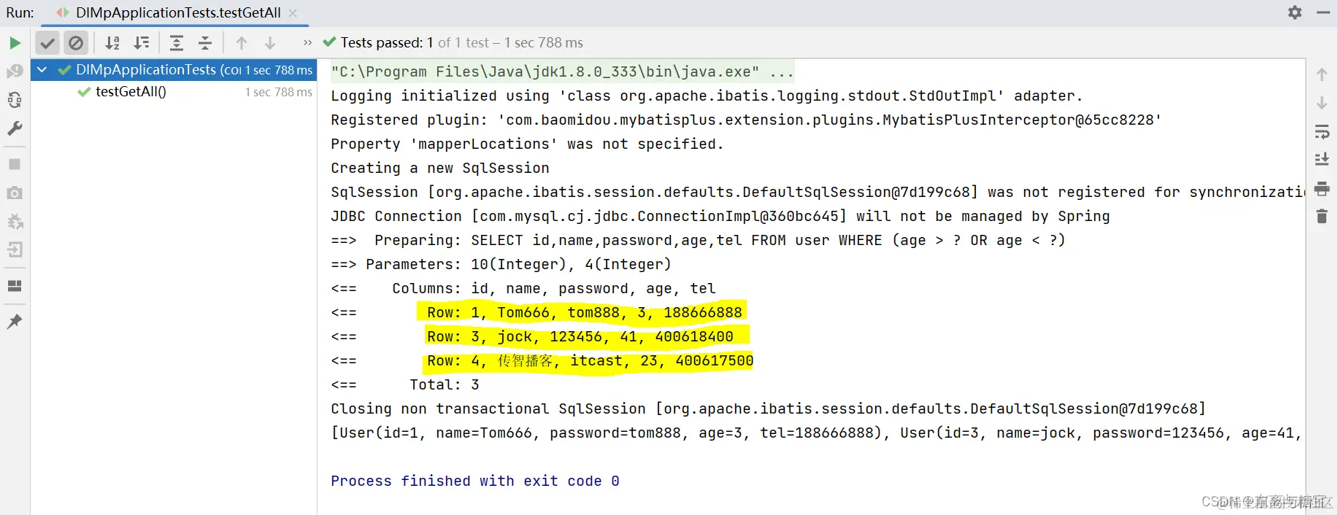The height and width of the screenshot is (515, 1338).
Task: Clear all console output trash icon
Action: [1322, 216]
